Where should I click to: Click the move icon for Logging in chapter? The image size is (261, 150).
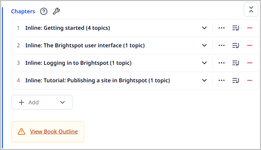(236, 63)
